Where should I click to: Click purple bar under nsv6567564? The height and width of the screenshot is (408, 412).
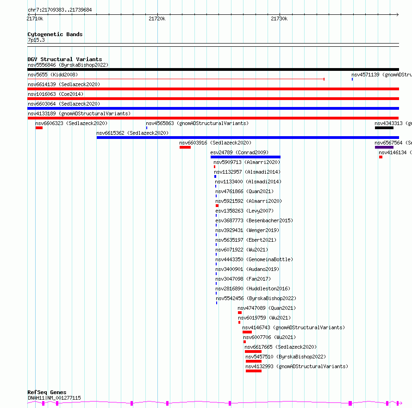tap(384, 147)
